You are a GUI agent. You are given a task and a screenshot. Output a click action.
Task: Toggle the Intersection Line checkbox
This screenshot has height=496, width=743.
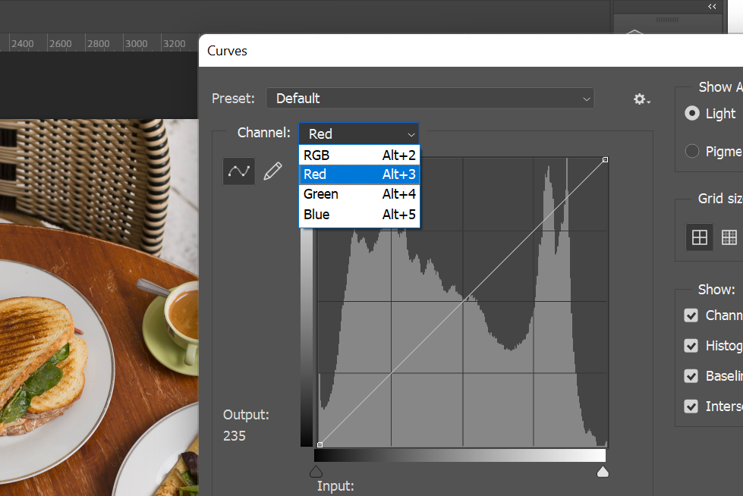(x=691, y=406)
